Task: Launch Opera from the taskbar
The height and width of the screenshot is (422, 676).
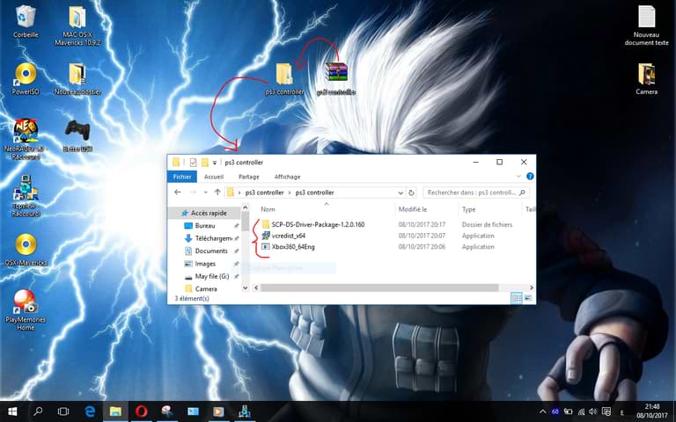Action: click(x=141, y=411)
